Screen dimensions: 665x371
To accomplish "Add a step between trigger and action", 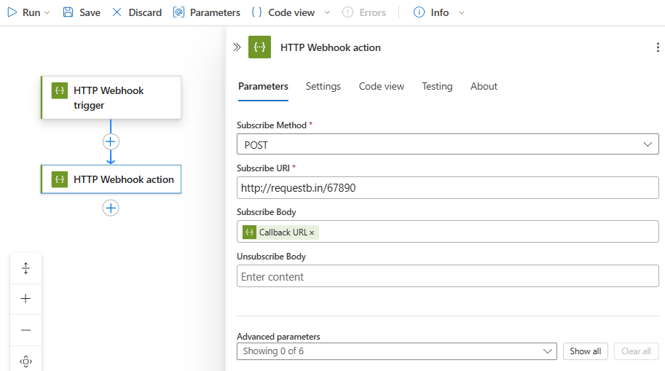I will click(111, 141).
